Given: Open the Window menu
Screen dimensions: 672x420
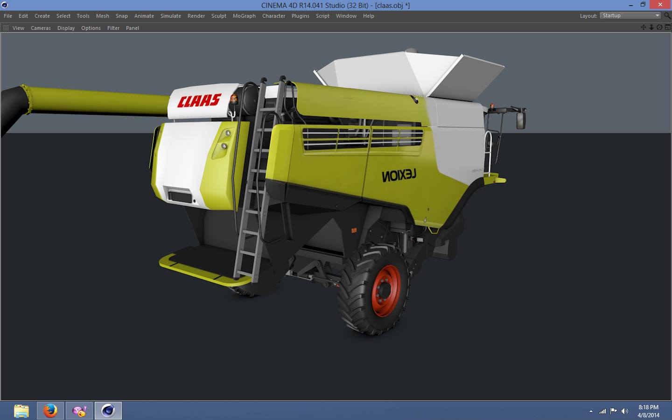Looking at the screenshot, I should (346, 16).
